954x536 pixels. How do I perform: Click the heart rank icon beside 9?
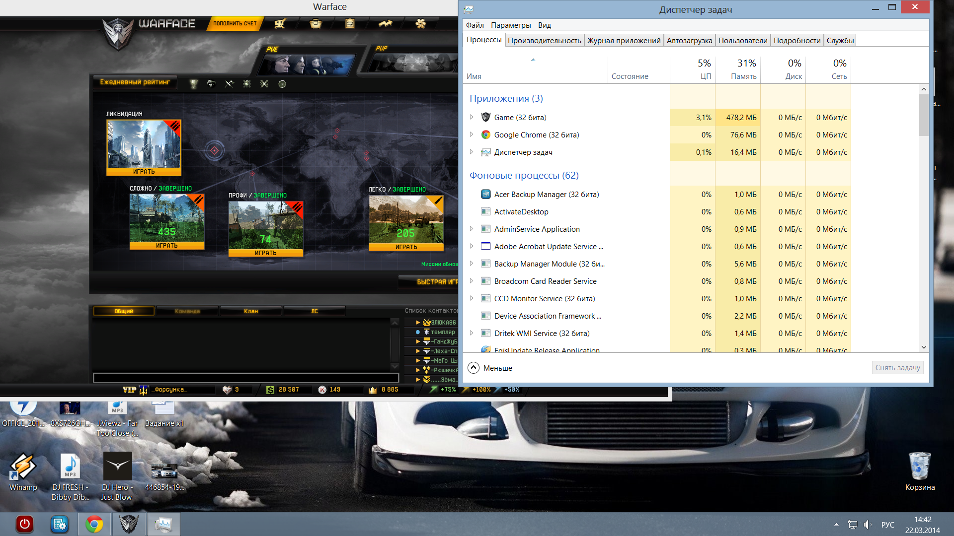click(227, 390)
